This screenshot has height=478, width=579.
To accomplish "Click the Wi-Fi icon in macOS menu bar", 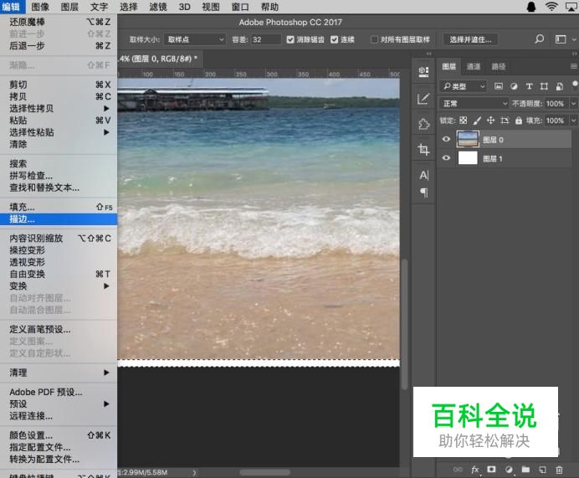I will (x=551, y=7).
